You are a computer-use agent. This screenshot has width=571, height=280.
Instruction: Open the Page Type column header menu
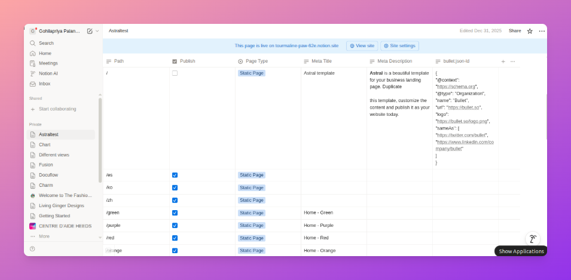pyautogui.click(x=256, y=61)
